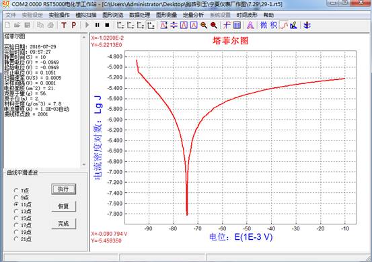Viewport: 372px width, 262px height.
Task: Click info panel scrollbar down arrow
Action: (84, 164)
